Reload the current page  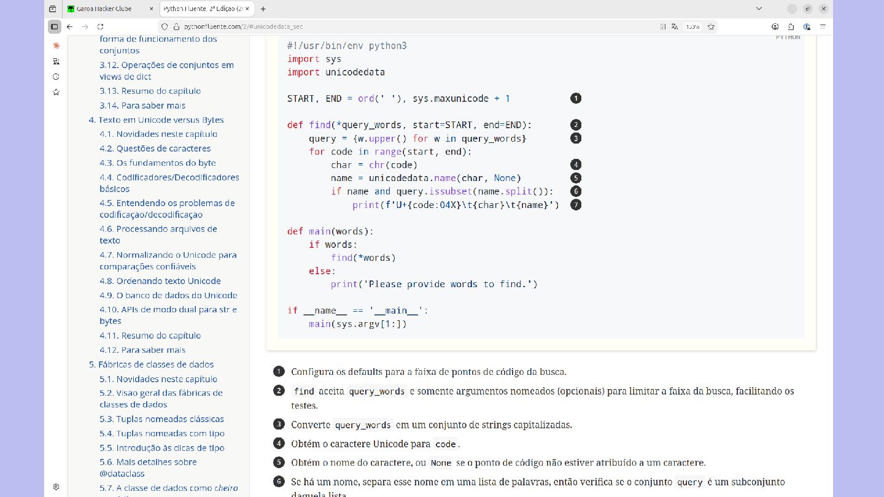pos(101,26)
